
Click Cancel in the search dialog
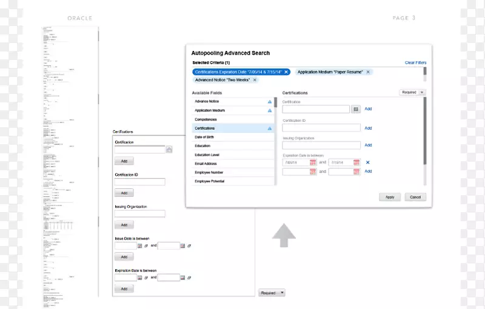pos(415,197)
